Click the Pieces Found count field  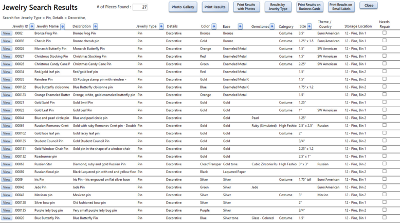click(140, 7)
